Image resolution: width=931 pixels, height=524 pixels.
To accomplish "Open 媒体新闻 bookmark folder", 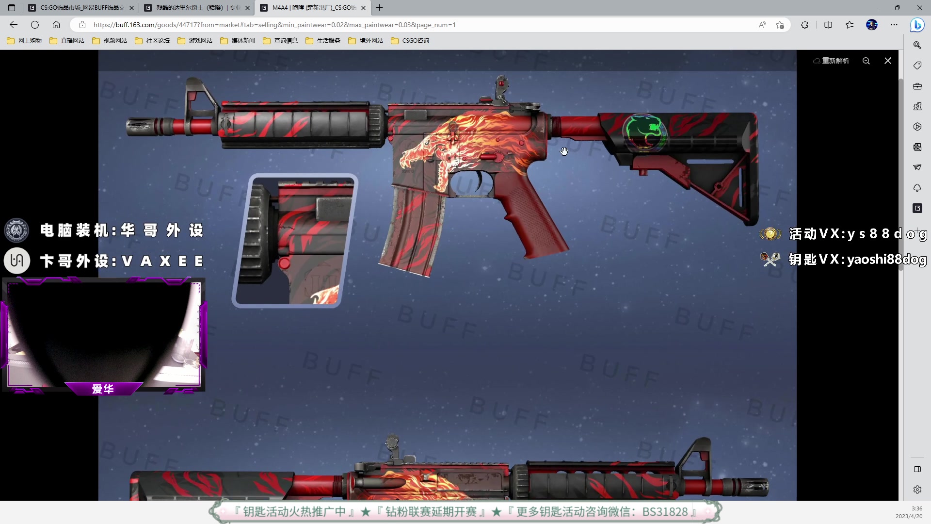I will coord(238,41).
